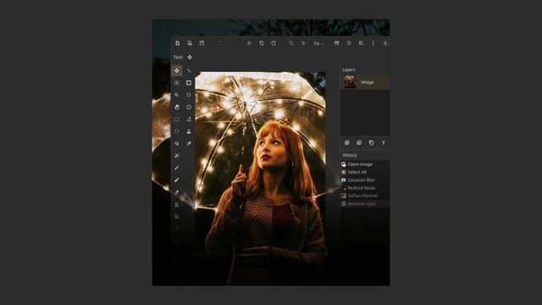The height and width of the screenshot is (305, 542).
Task: Open the Effects menu icon
Action: tap(361, 43)
